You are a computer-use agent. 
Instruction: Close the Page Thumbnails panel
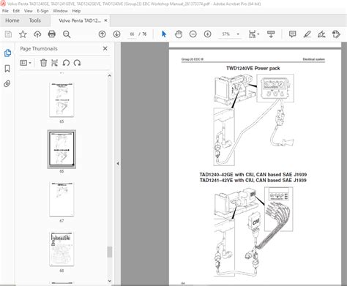[x=105, y=48]
